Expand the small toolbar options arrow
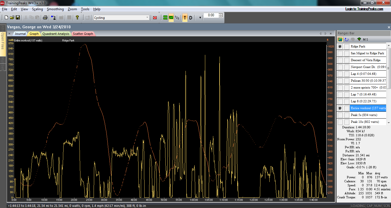The image size is (391, 208). tap(200, 18)
